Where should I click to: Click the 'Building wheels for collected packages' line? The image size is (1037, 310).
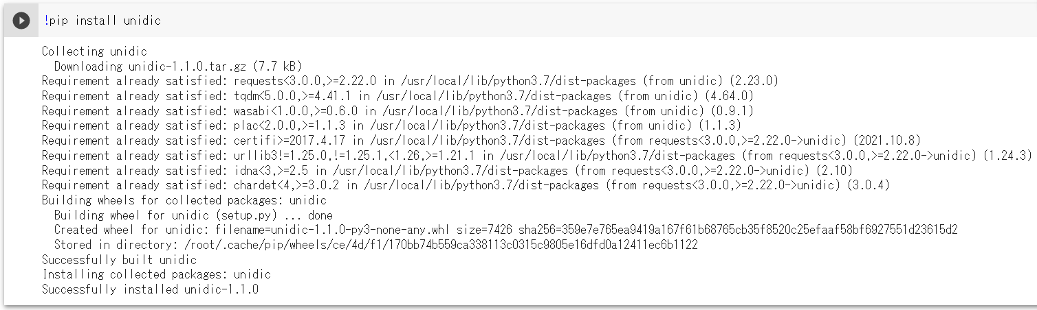[184, 200]
